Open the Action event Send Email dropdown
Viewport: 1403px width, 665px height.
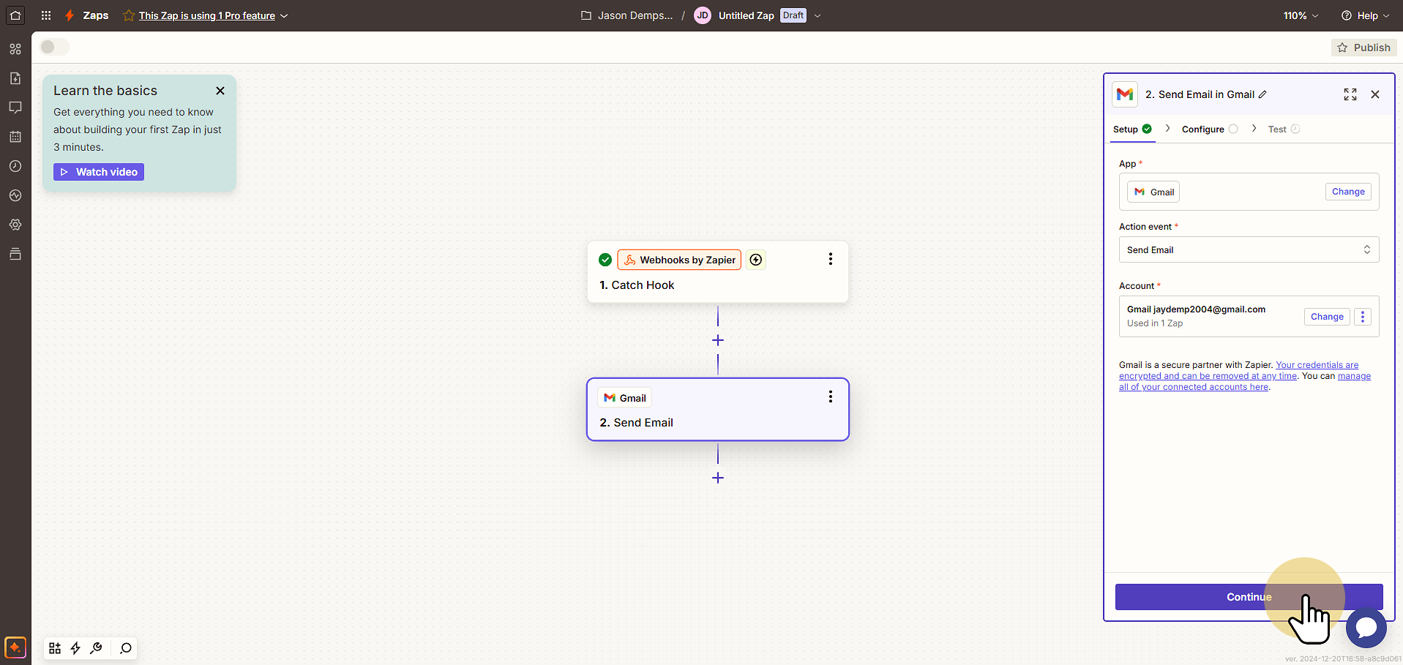point(1249,249)
